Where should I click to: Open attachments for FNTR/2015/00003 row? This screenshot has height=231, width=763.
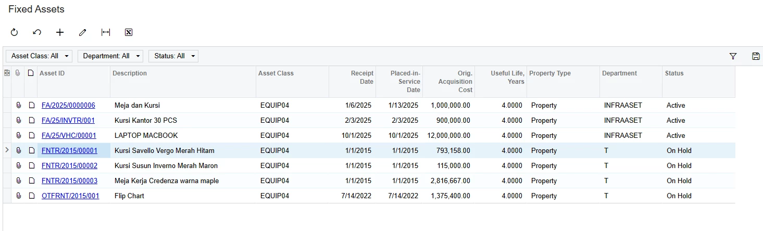tap(18, 181)
